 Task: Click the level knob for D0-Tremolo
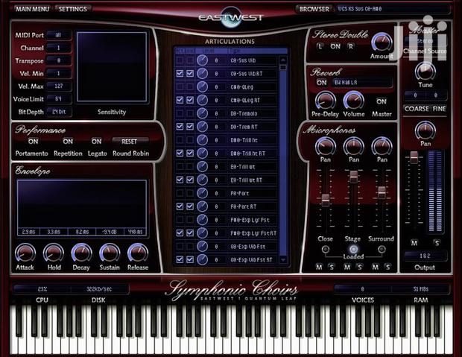click(202, 113)
